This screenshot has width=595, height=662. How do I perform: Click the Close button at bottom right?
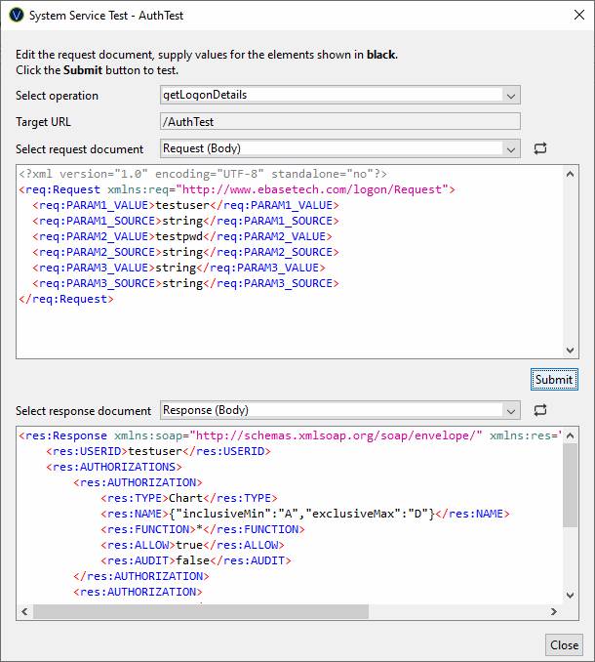coord(564,644)
